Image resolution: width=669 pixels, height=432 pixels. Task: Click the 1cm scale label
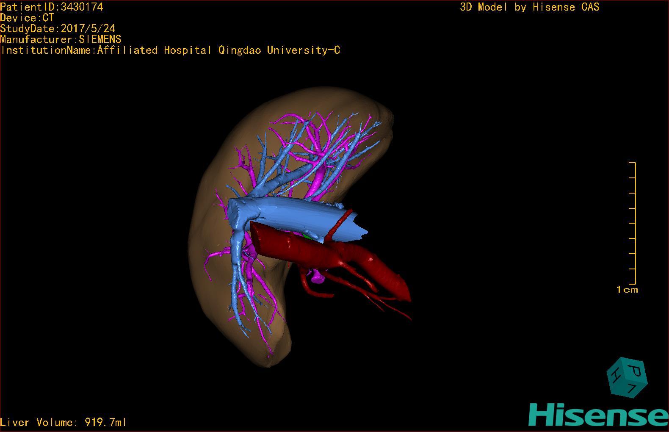click(627, 290)
